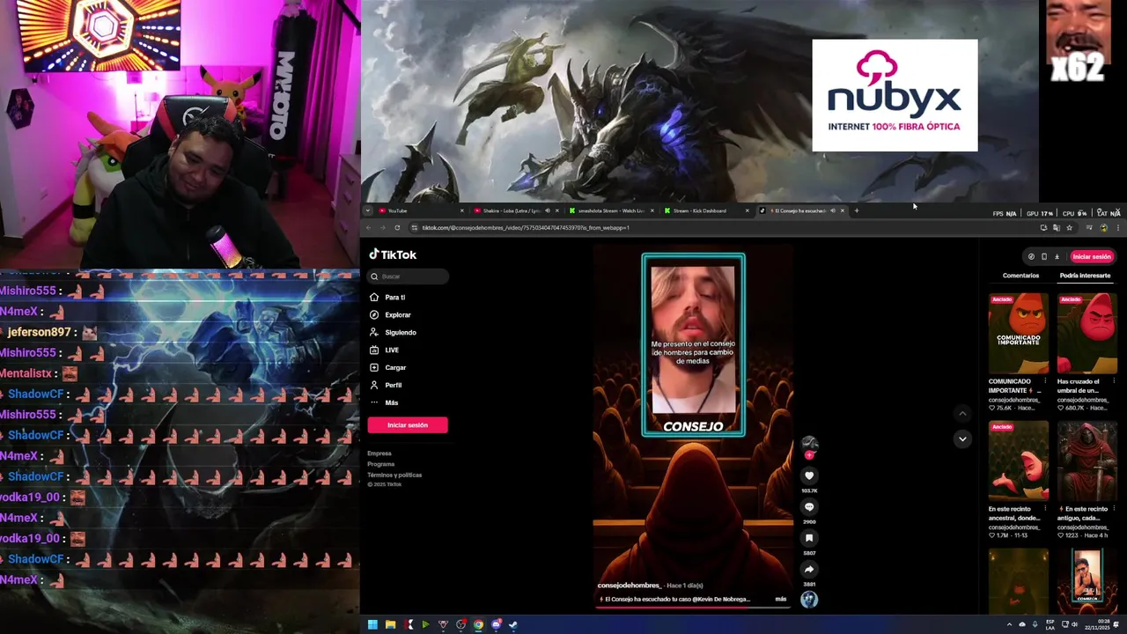Open 'Programa' footer link
This screenshot has width=1127, height=634.
[x=381, y=464]
